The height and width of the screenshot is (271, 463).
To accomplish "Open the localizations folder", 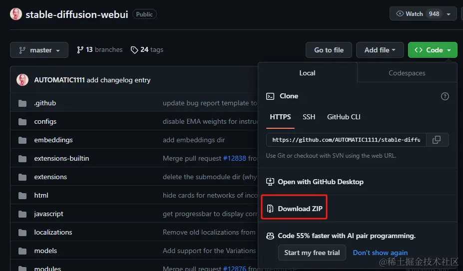I will click(53, 233).
